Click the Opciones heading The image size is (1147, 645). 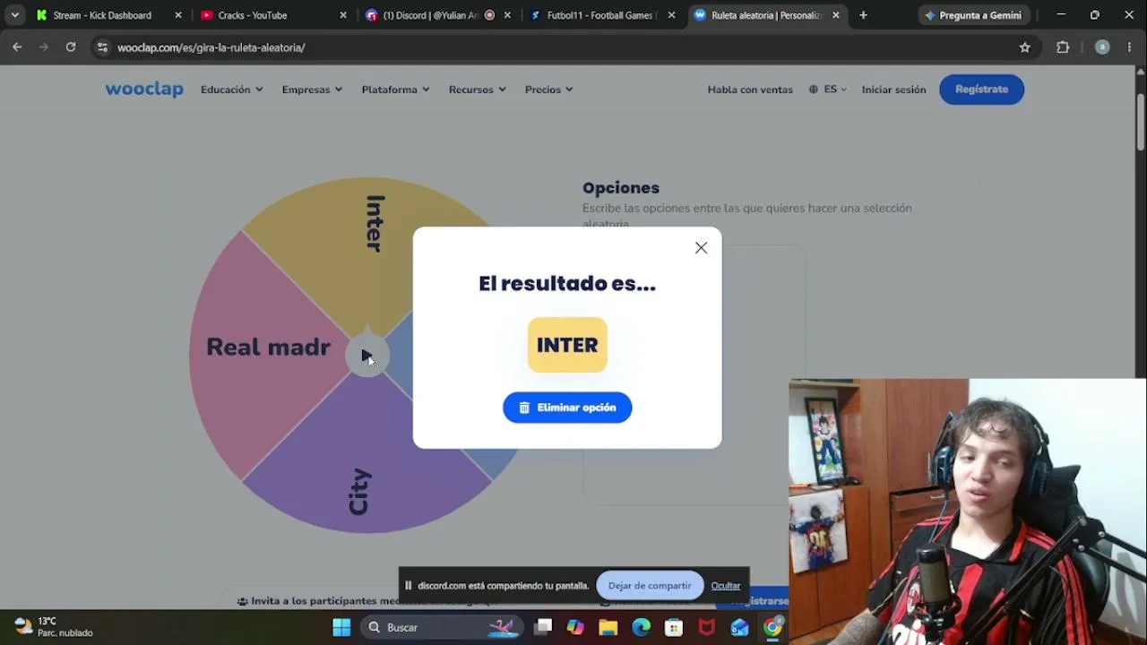click(x=621, y=188)
